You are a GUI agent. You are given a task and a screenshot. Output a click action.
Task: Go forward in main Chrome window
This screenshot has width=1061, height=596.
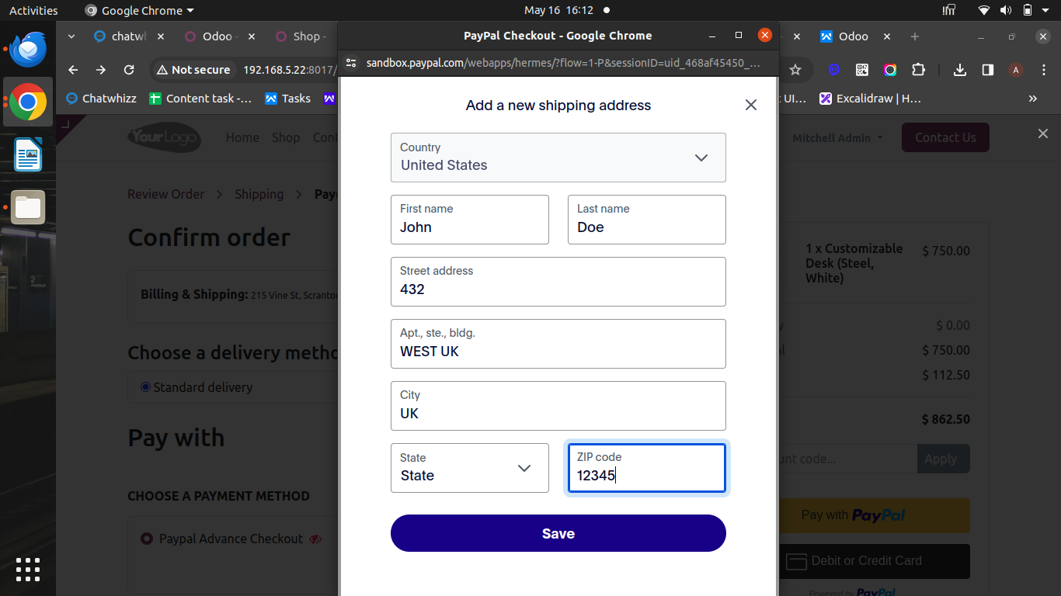click(x=101, y=70)
